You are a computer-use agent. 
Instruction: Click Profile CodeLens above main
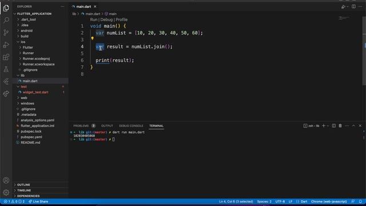pos(122,19)
